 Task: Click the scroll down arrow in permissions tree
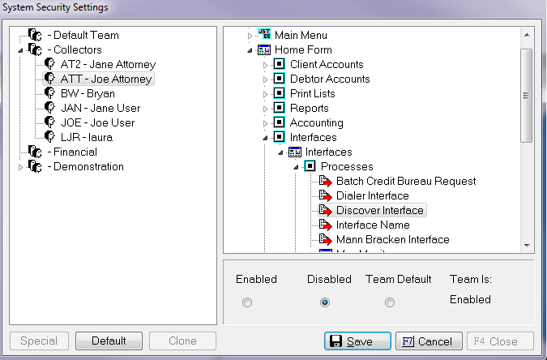[526, 244]
